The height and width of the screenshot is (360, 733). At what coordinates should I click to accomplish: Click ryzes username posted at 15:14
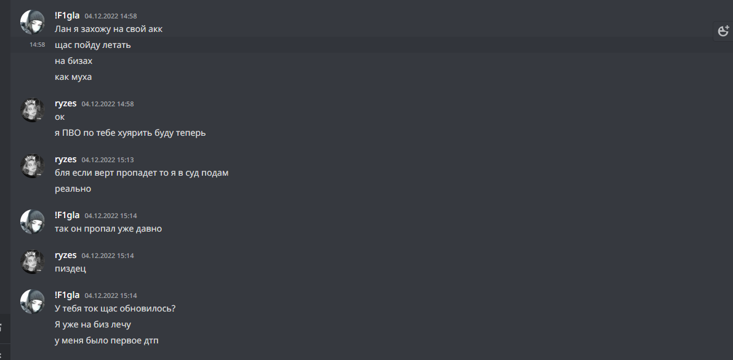pos(66,255)
